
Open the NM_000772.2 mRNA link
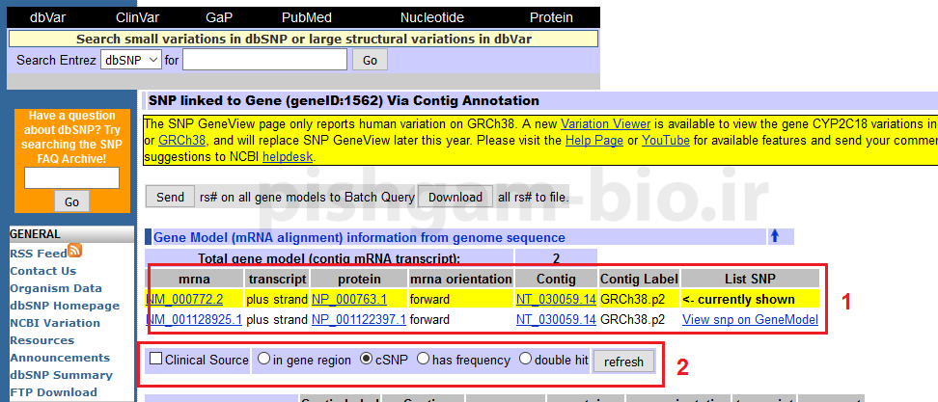184,299
